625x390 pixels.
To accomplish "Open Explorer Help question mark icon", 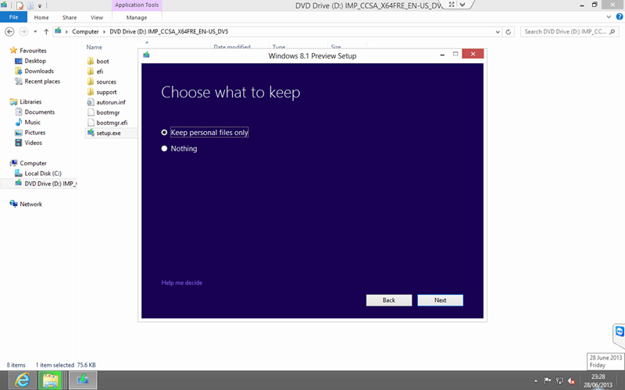I will (x=620, y=16).
